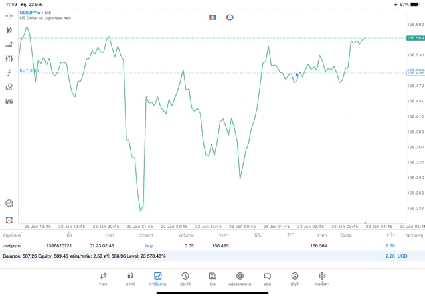Tap the BUY 0.05 order line label
Image resolution: width=425 pixels, height=297 pixels.
29,70
